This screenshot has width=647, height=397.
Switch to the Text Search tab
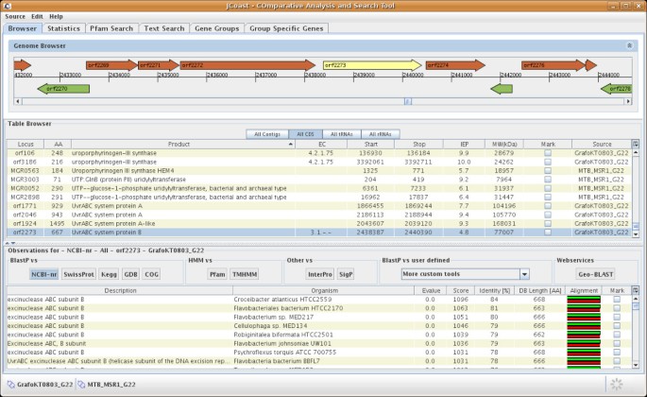click(164, 28)
